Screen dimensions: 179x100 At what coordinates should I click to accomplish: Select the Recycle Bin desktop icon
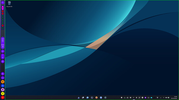9,4
